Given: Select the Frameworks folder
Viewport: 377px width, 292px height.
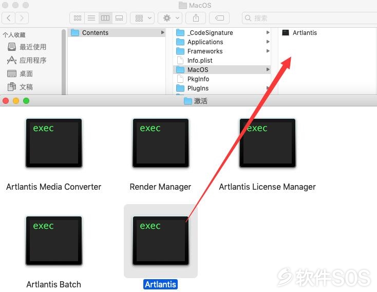Looking at the screenshot, I should coord(222,51).
